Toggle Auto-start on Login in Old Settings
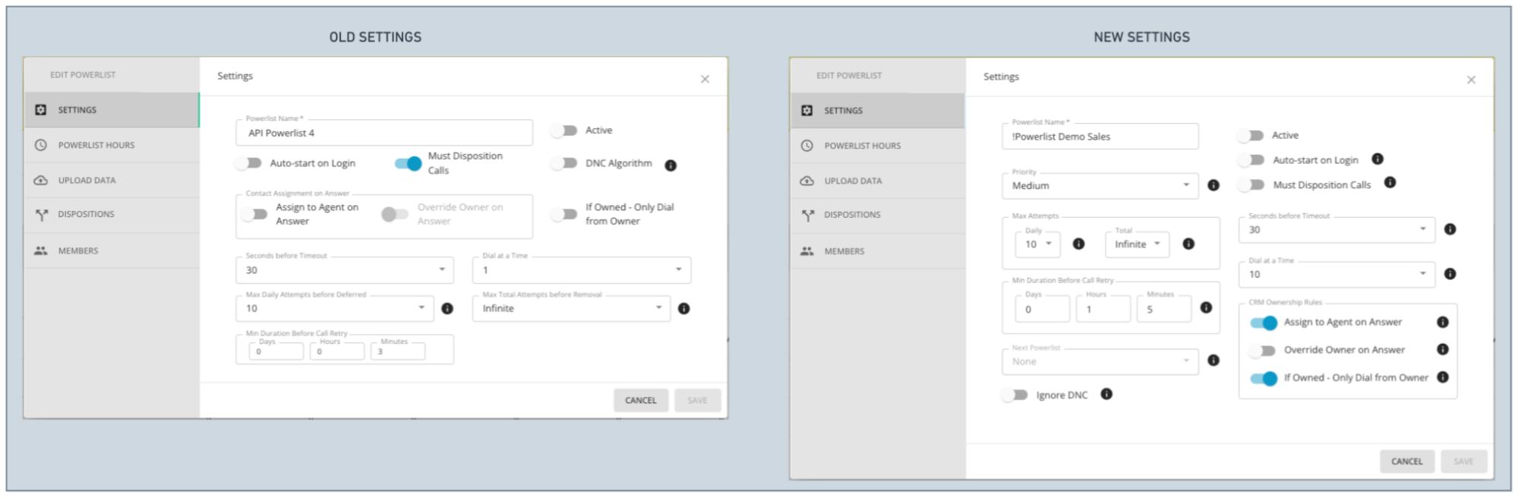Image resolution: width=1518 pixels, height=498 pixels. coord(248,163)
